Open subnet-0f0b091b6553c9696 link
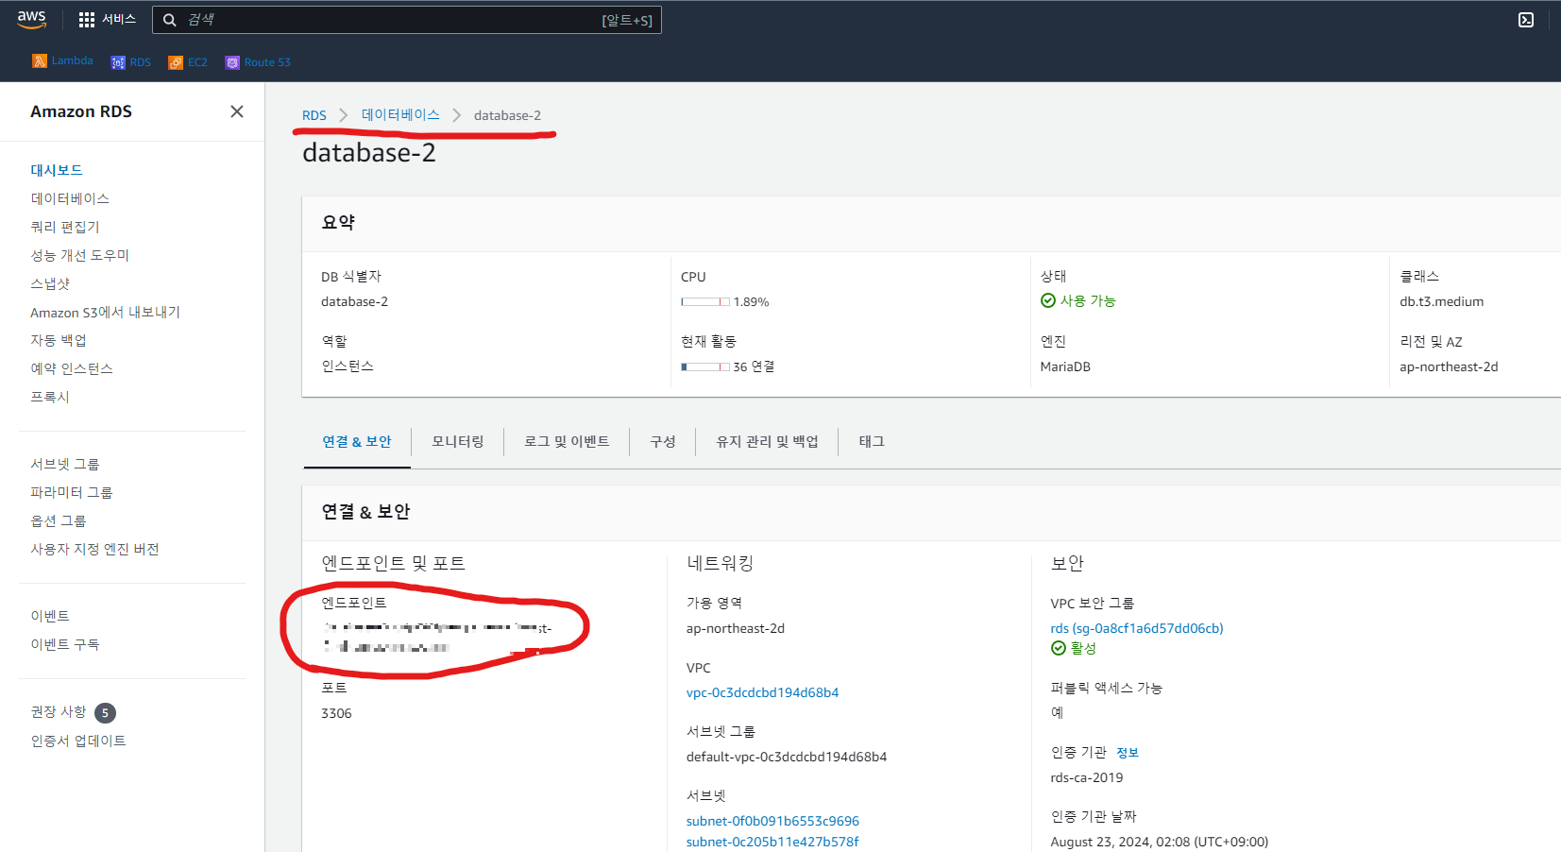This screenshot has width=1561, height=852. click(772, 821)
